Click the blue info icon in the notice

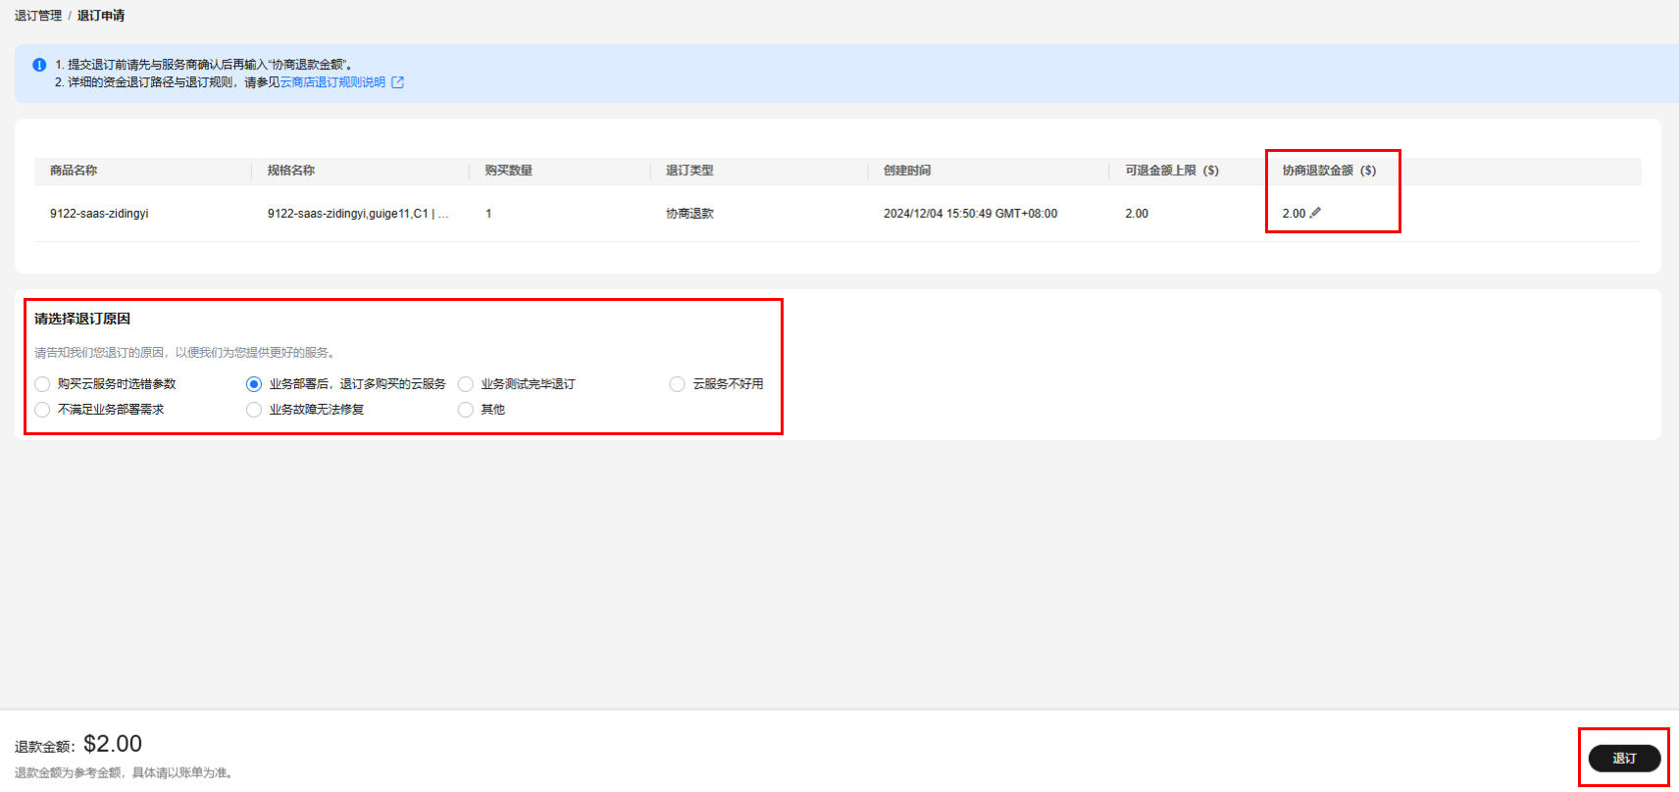pos(39,65)
